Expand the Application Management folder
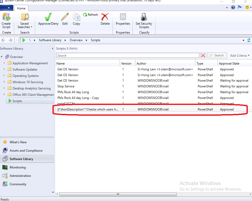Image resolution: width=252 pixels, height=201 pixels. pos(4,63)
